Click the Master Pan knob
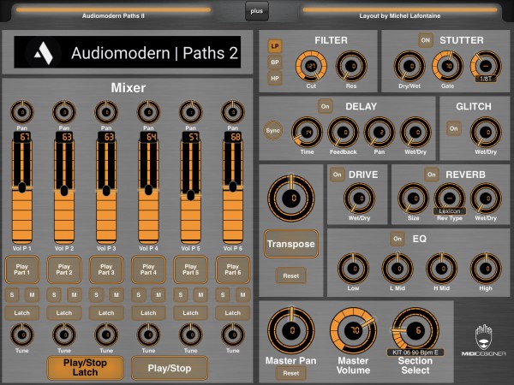Image resolution: width=514 pixels, height=385 pixels. click(291, 330)
